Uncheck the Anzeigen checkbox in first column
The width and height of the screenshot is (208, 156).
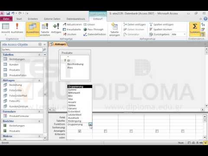click(x=80, y=131)
